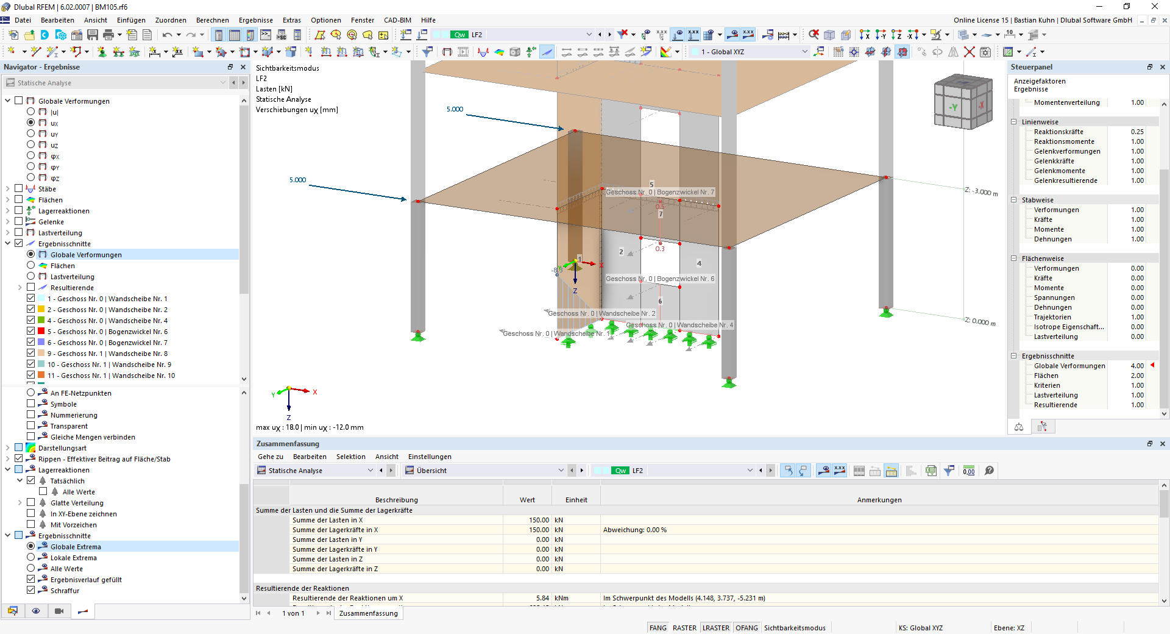Click red color swatch of '5 - Geschoss Nr. 0 | Bogenzwickel Nr. 6'
Image resolution: width=1170 pixels, height=634 pixels.
click(41, 331)
